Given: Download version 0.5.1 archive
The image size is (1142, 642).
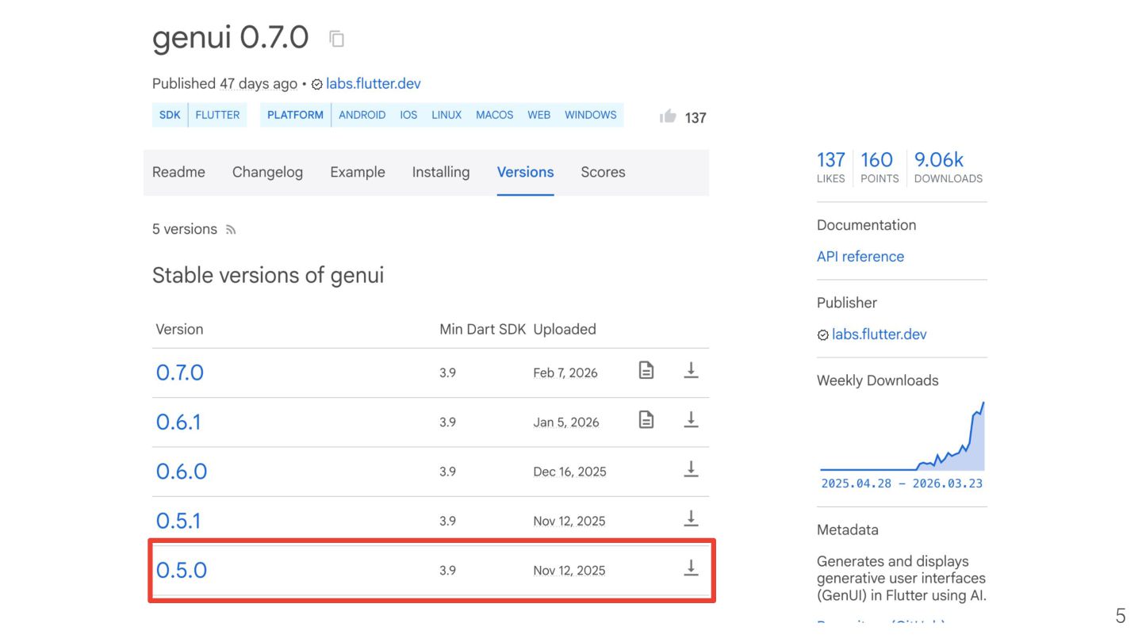Looking at the screenshot, I should [x=691, y=518].
